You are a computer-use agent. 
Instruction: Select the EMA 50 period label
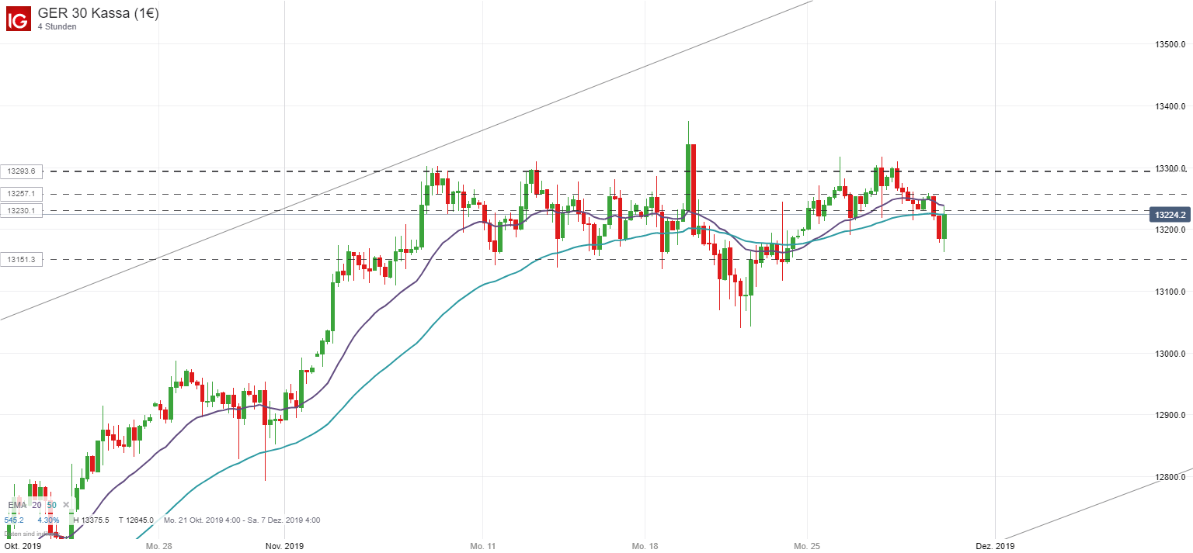click(51, 505)
